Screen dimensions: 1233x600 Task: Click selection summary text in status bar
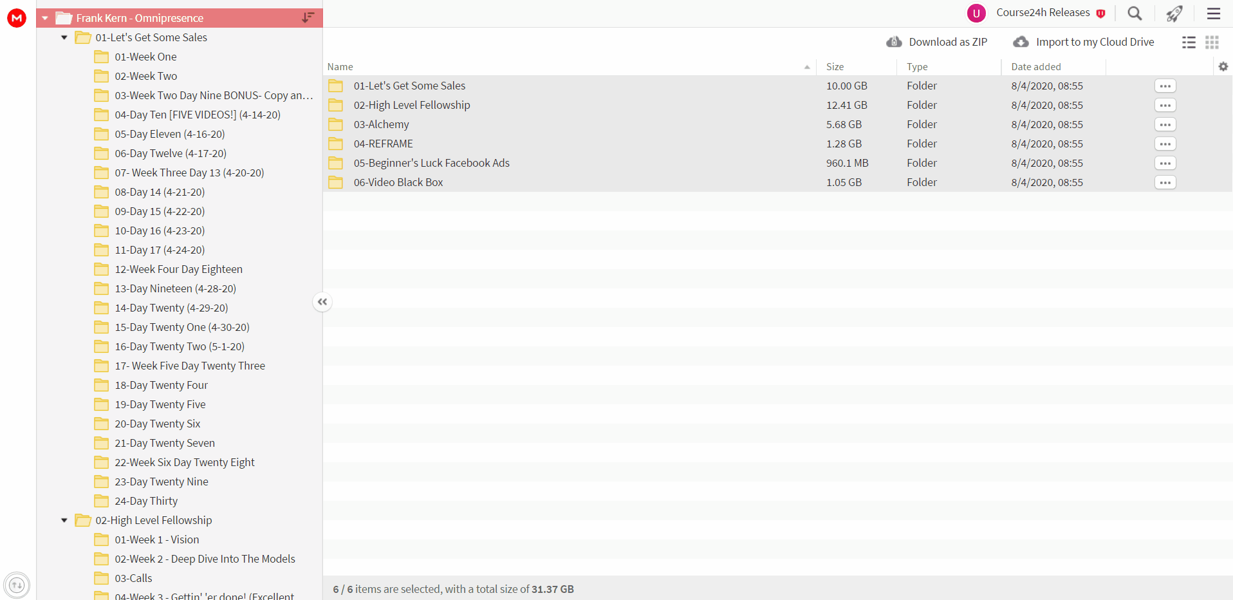point(453,589)
